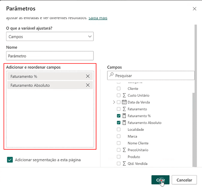Expand the Data da Venda hierarchy

coord(114,102)
